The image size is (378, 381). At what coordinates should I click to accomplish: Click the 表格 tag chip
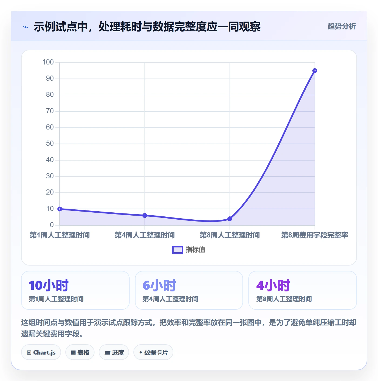point(80,352)
